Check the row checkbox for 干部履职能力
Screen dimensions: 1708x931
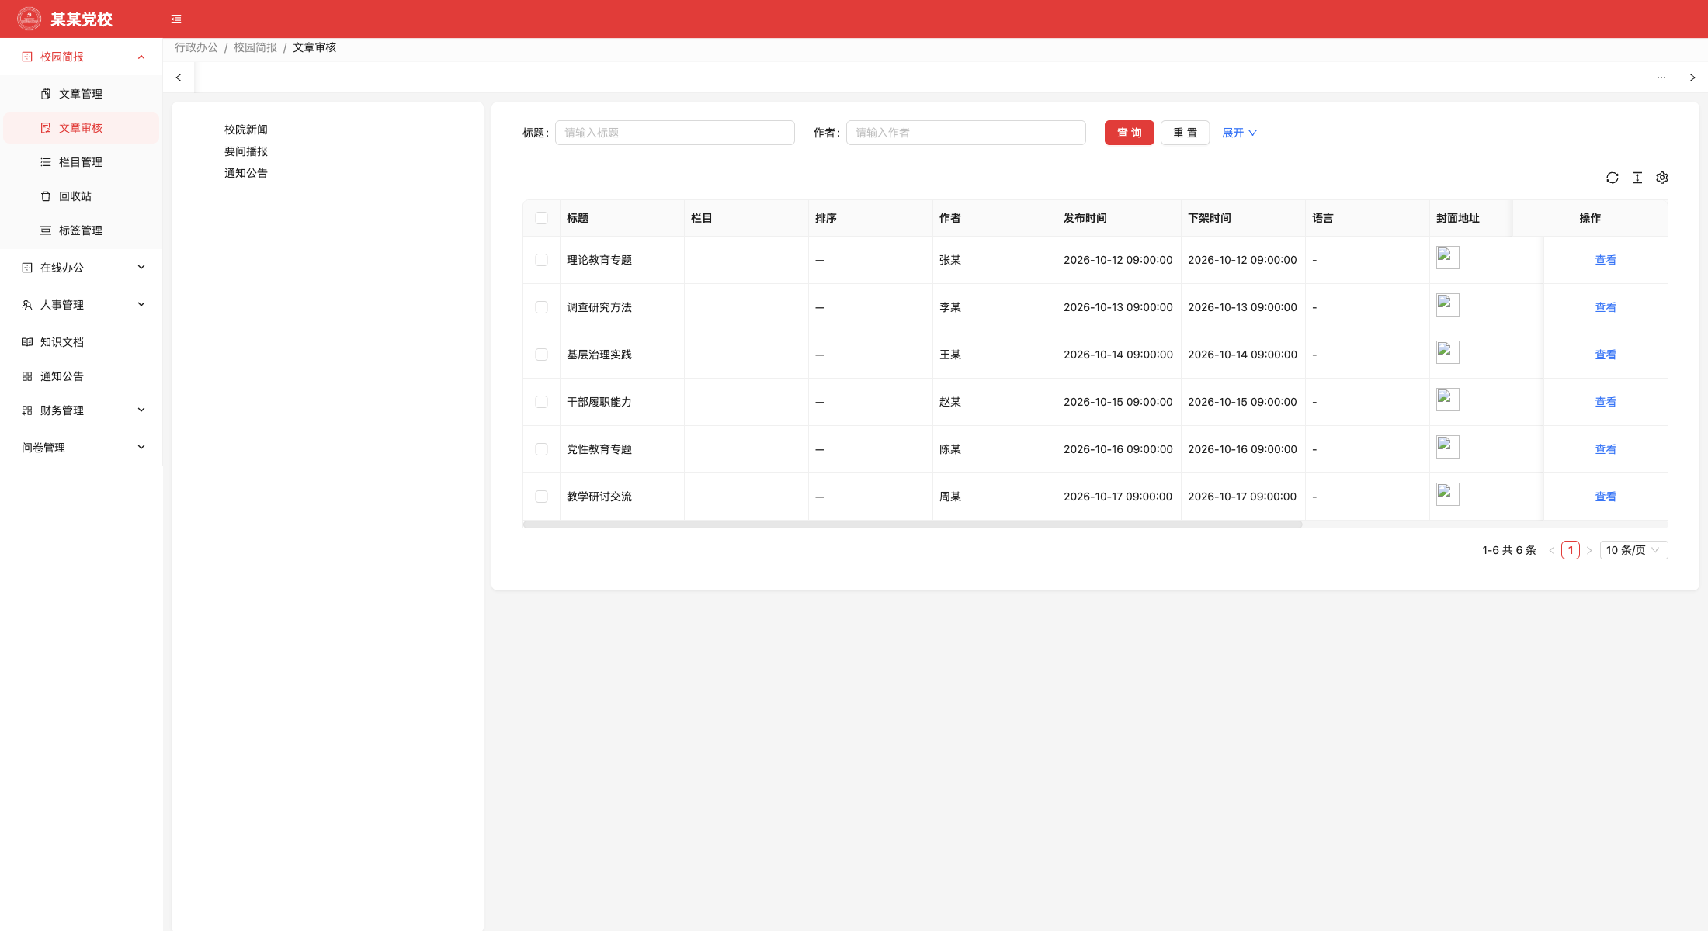542,402
